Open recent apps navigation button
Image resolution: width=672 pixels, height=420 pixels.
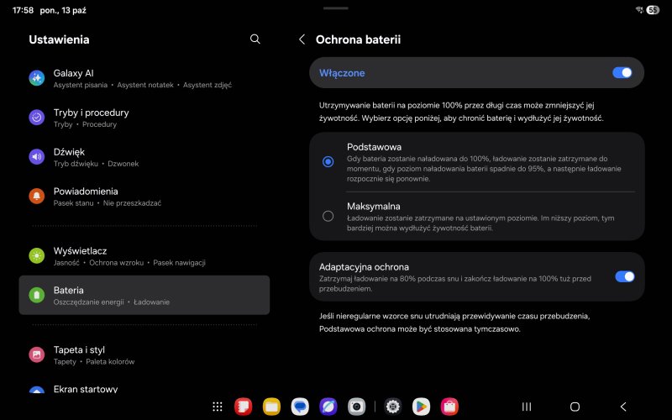(x=527, y=407)
